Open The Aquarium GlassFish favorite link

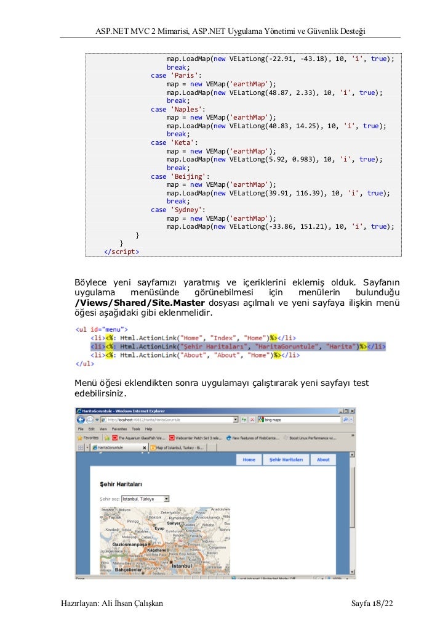pyautogui.click(x=138, y=438)
